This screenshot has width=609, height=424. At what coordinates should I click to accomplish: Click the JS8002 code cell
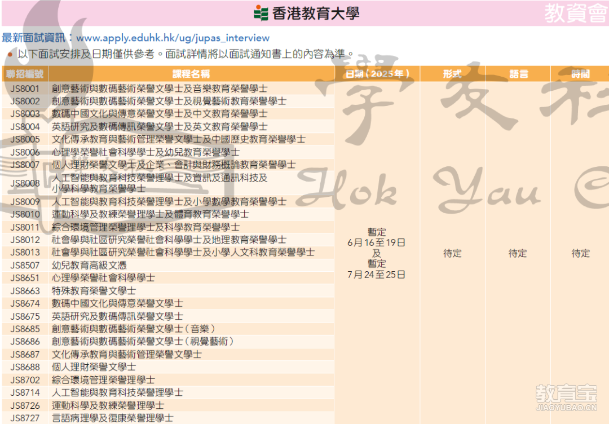point(25,101)
